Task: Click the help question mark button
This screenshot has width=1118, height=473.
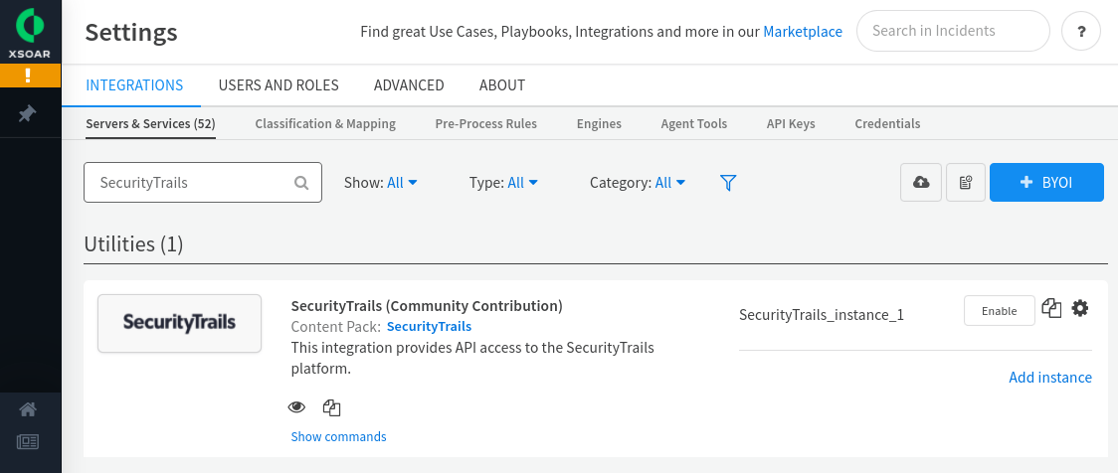Action: [1081, 32]
